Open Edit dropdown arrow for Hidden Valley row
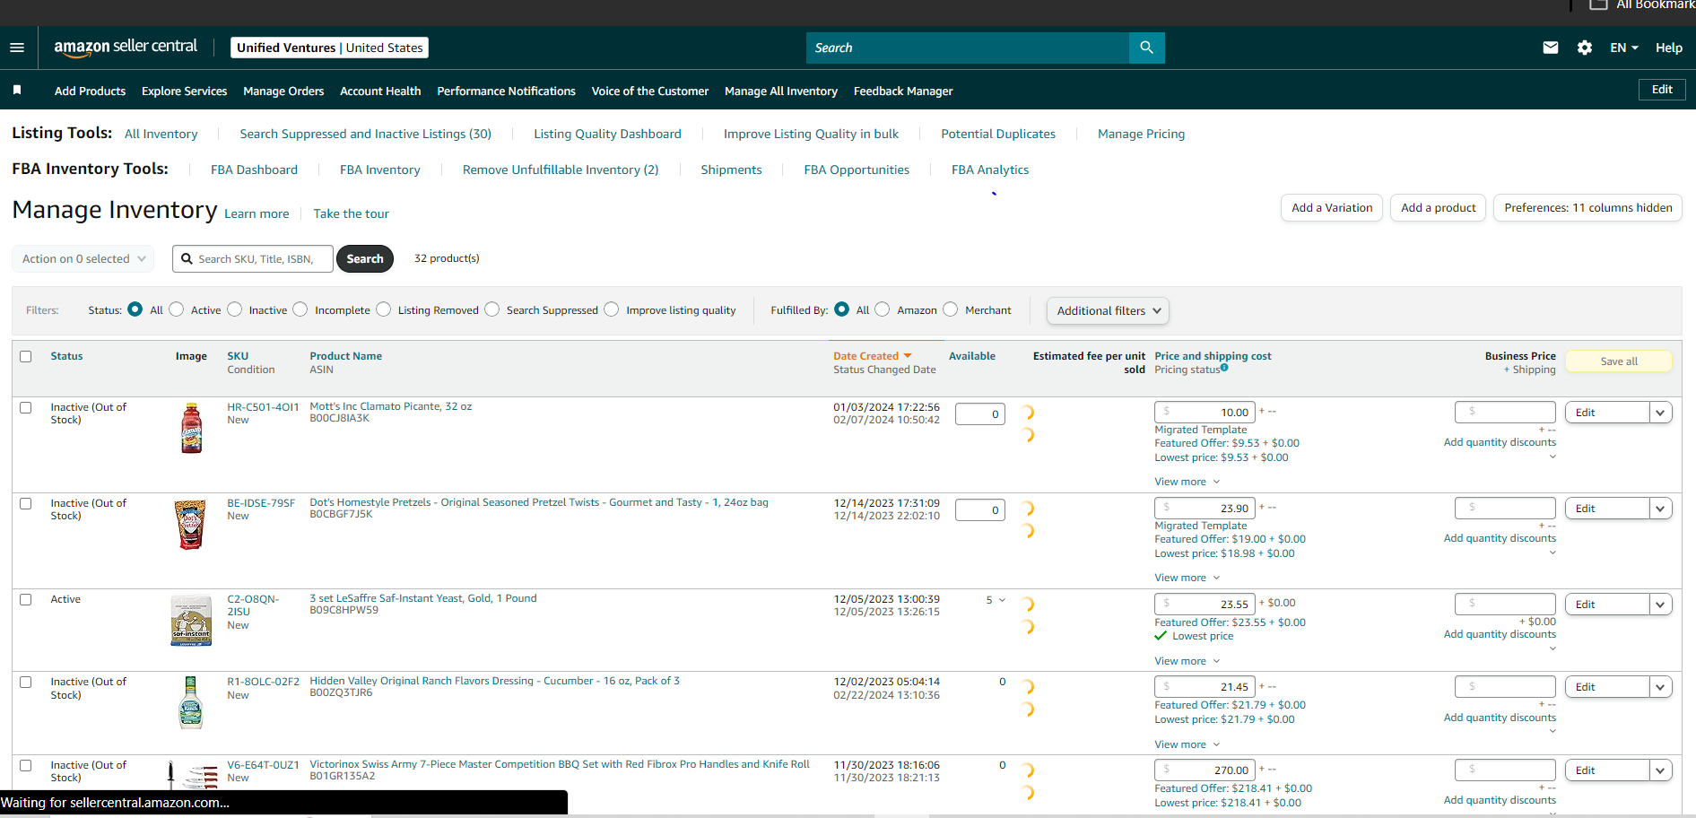 coord(1661,687)
